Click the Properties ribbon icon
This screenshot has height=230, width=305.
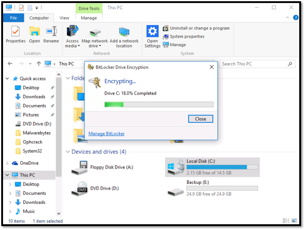[15, 31]
